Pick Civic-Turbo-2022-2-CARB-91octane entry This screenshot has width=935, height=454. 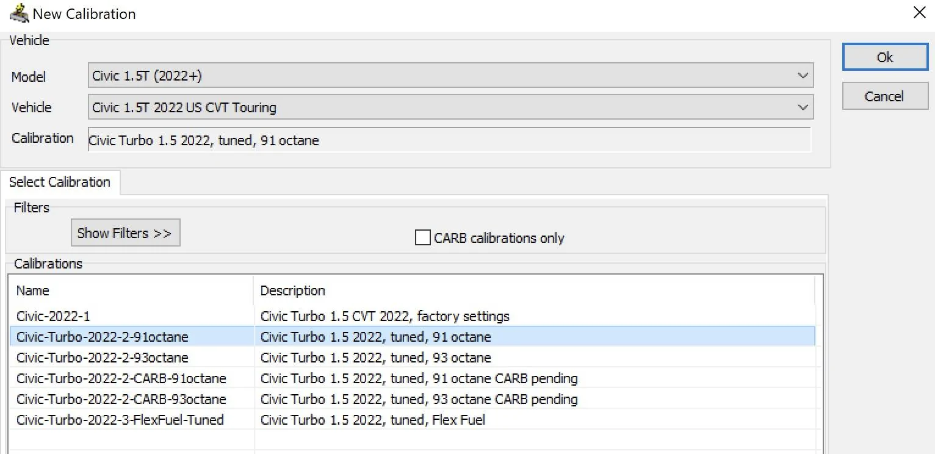[x=121, y=378]
